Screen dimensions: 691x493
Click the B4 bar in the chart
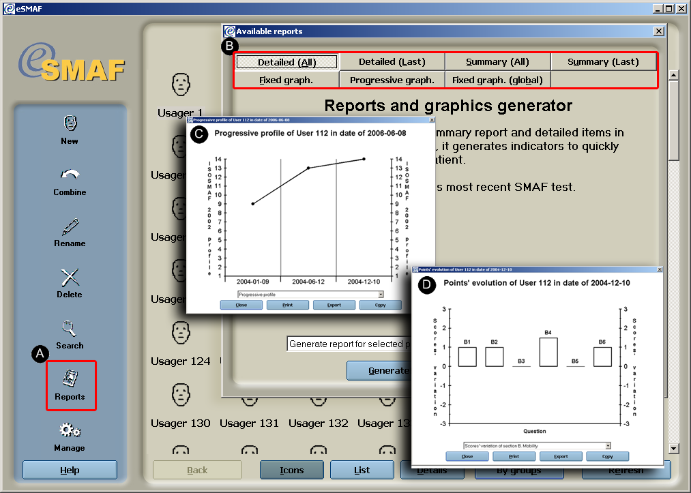click(x=548, y=352)
